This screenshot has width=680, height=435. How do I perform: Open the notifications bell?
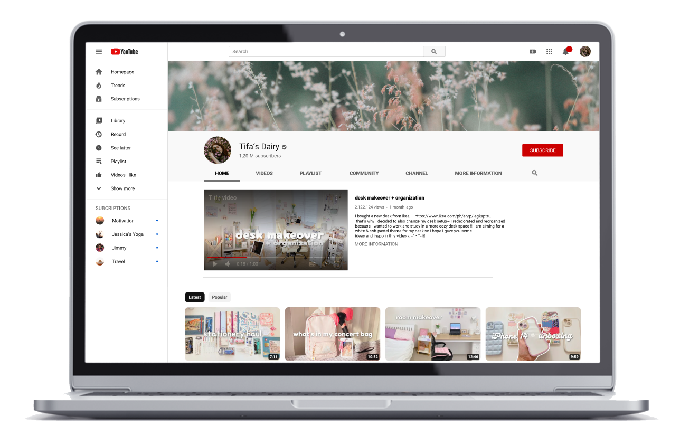pyautogui.click(x=565, y=52)
